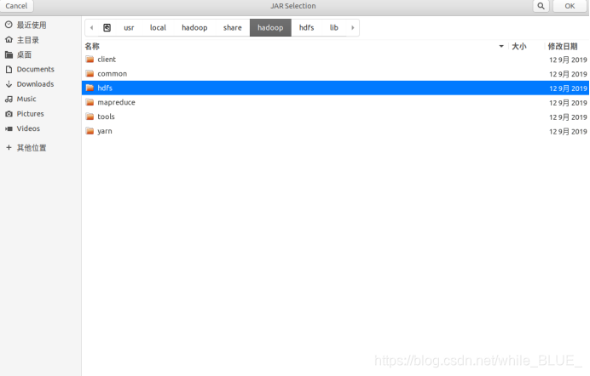Sort by 大小 column header
This screenshot has width=590, height=376.
(x=519, y=46)
